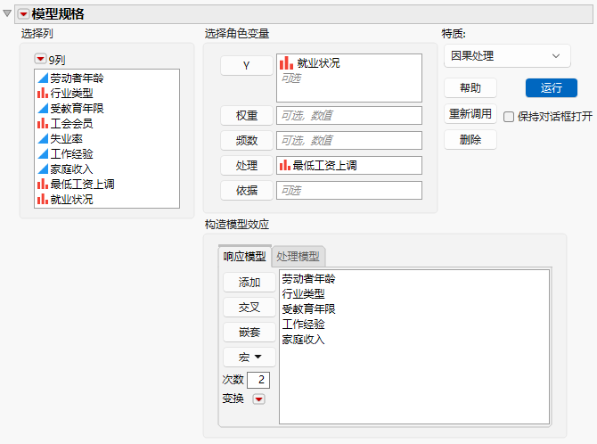Image resolution: width=597 pixels, height=444 pixels.
Task: Click the 权重 optional numeric field
Action: 349,116
